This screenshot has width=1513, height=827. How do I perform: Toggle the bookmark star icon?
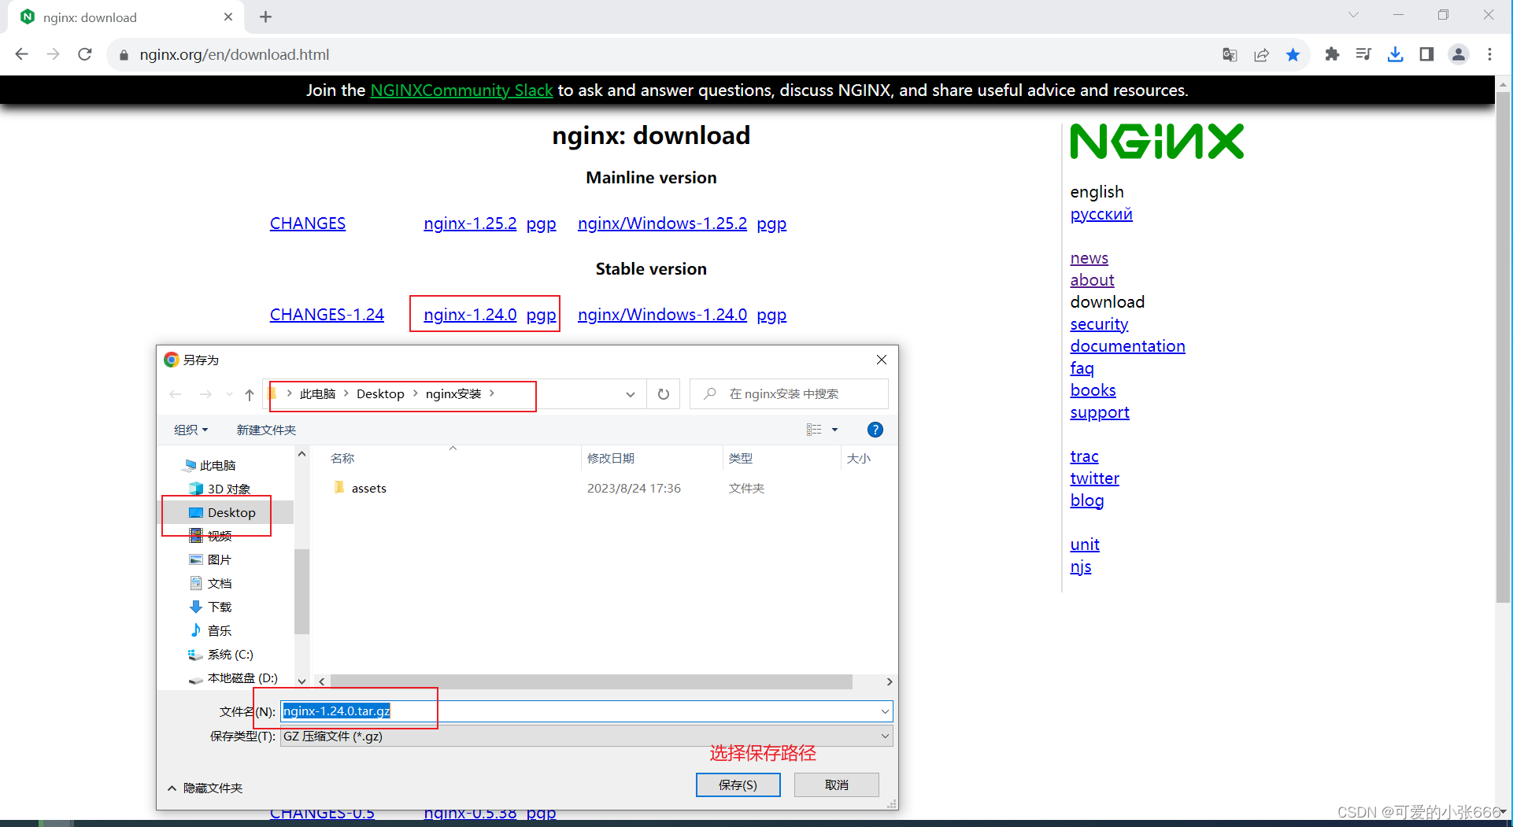(1293, 54)
